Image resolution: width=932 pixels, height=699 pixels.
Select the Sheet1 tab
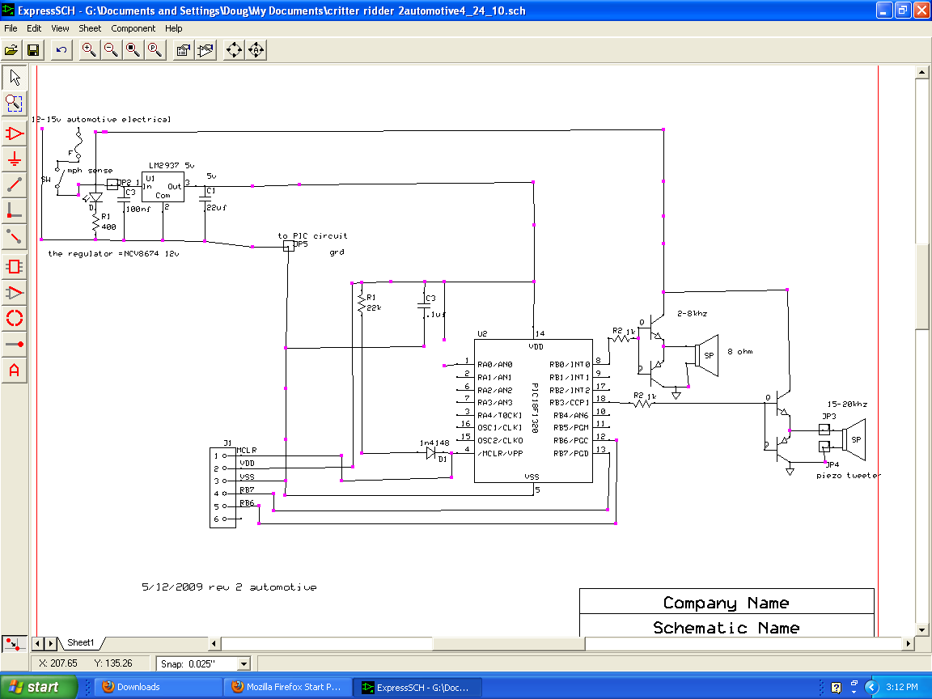click(x=81, y=642)
